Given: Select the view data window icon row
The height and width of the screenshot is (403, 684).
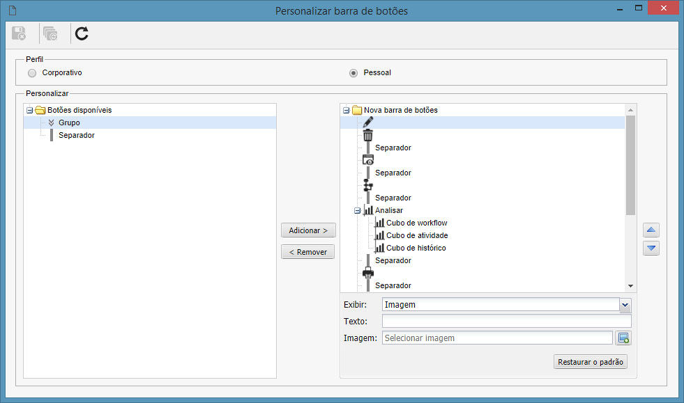Looking at the screenshot, I should coord(368,160).
